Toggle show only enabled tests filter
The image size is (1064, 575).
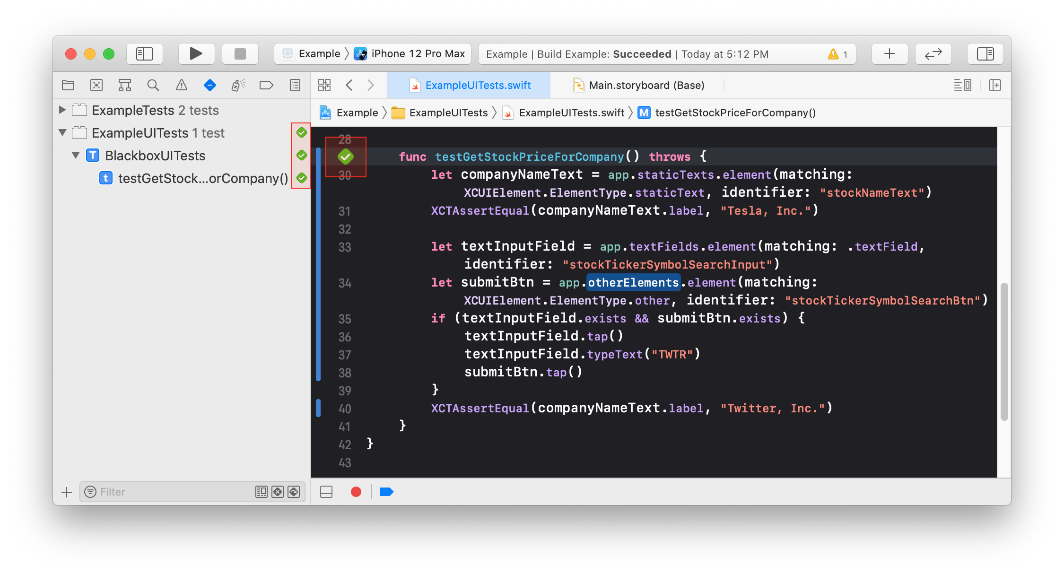(294, 492)
